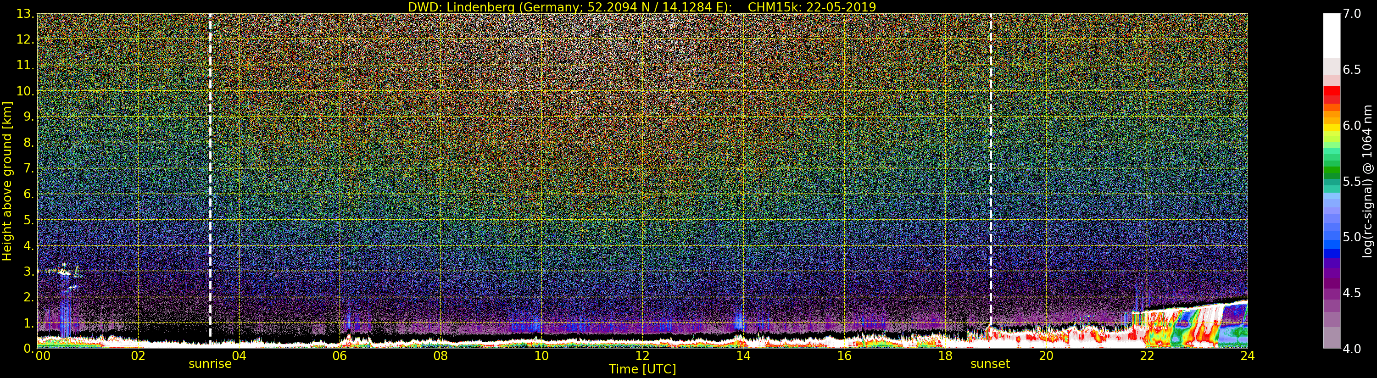1377x378 pixels.
Task: Click the '13.' tick on the height axis
Action: [x=26, y=14]
